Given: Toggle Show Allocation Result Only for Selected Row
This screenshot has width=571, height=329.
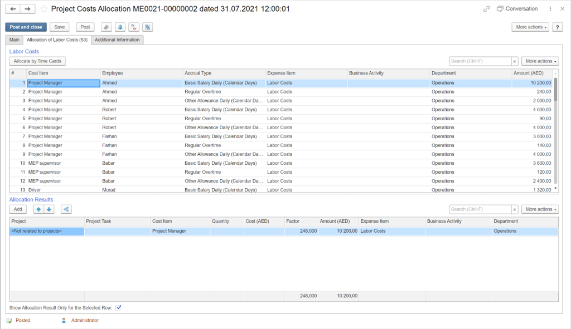Looking at the screenshot, I should click(118, 307).
